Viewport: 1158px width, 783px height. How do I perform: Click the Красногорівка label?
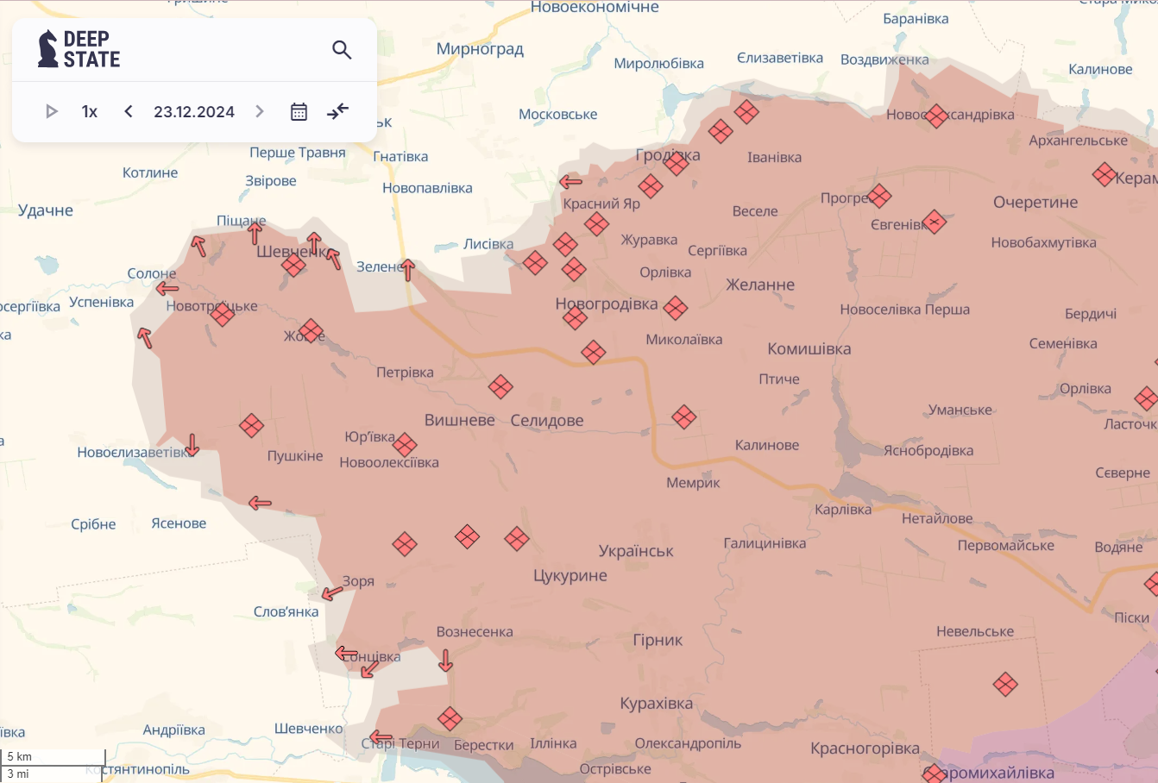coord(865,749)
